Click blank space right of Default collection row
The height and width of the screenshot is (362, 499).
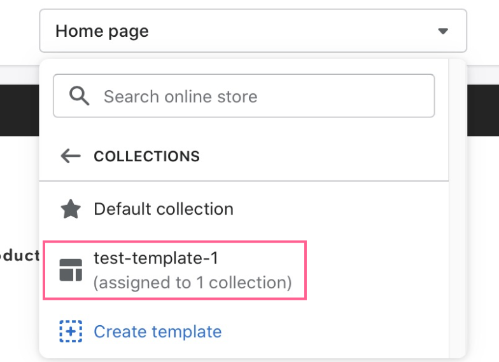341,209
